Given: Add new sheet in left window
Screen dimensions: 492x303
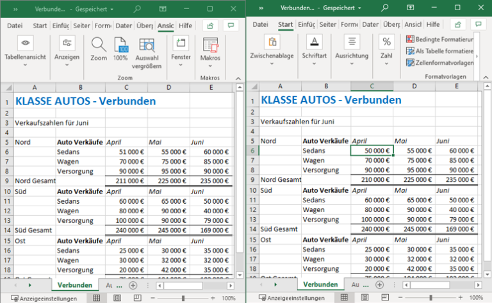Looking at the screenshot, I should tap(133, 286).
